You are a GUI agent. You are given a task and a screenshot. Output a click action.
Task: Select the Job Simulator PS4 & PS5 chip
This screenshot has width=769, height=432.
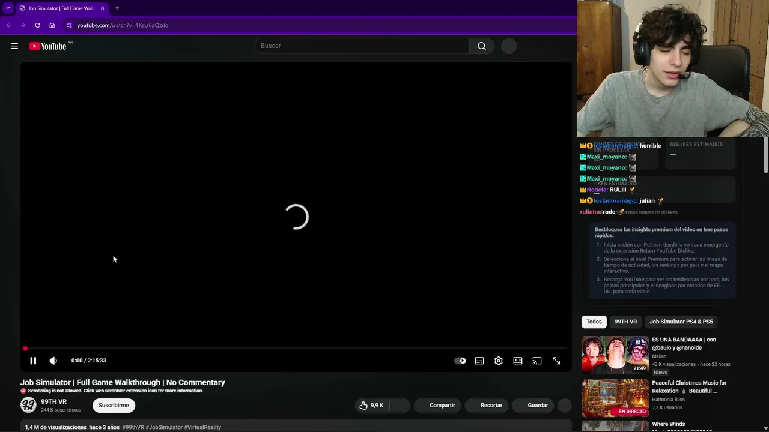click(681, 322)
